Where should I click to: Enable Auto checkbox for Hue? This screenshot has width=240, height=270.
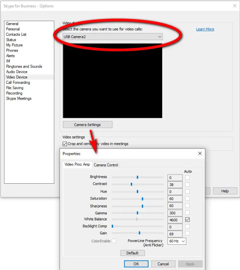pyautogui.click(x=187, y=192)
